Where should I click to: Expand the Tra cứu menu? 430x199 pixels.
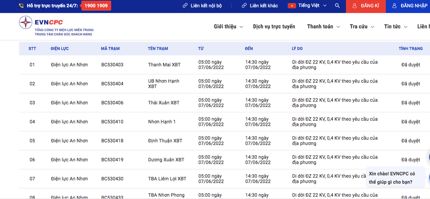(x=361, y=27)
